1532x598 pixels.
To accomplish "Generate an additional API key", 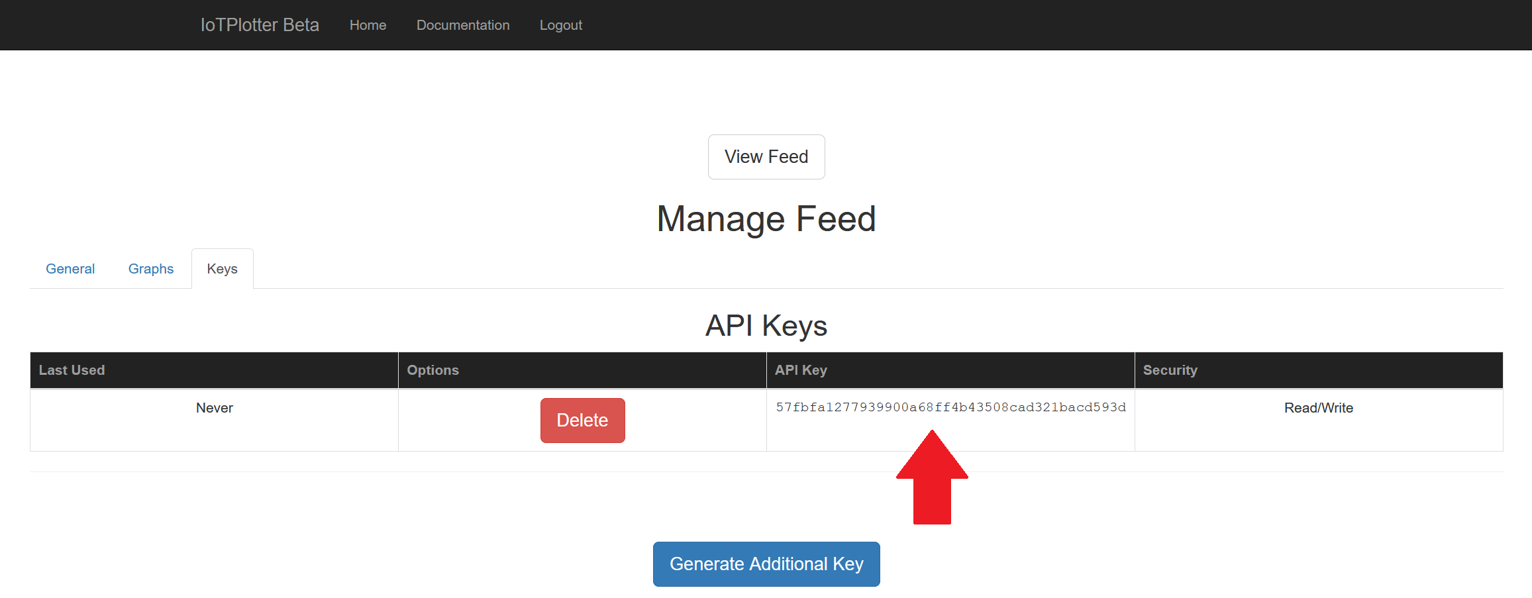I will [x=766, y=564].
